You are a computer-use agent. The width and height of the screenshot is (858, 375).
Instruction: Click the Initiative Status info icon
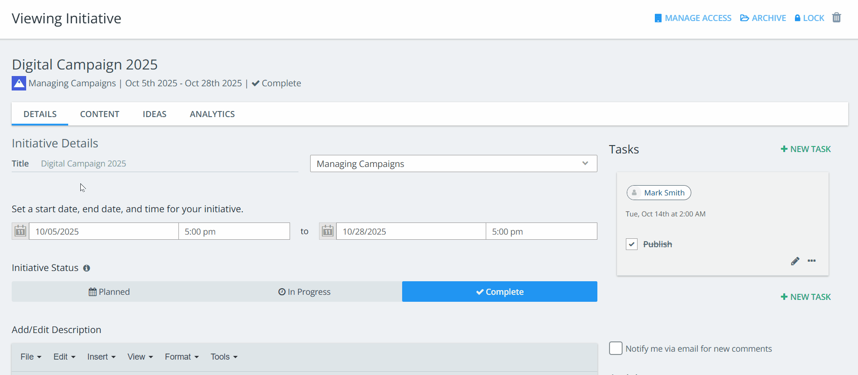click(x=86, y=268)
